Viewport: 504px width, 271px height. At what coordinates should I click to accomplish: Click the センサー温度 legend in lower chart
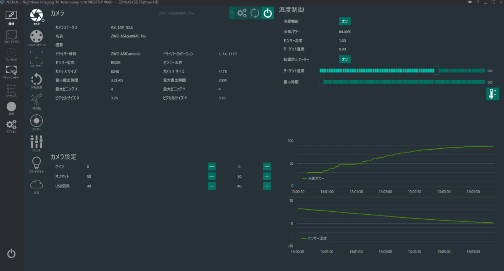314,238
